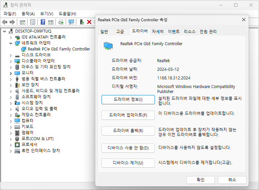The width and height of the screenshot is (259, 190).
Task: Click driver version 1168.18.312.2024 text
Action: pyautogui.click(x=174, y=78)
